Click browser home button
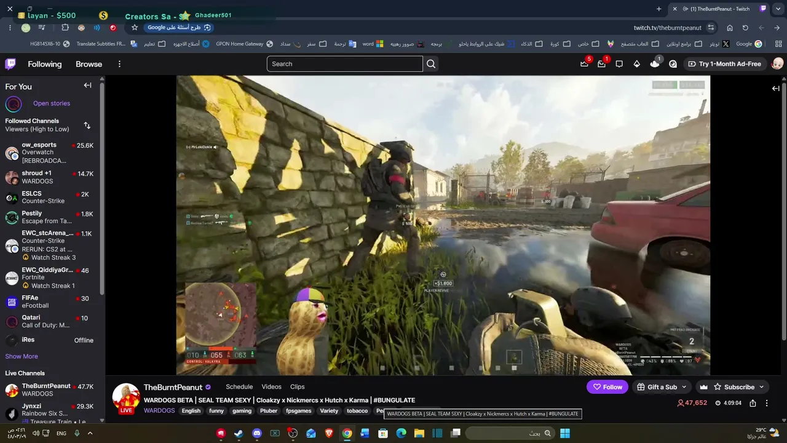Viewport: 787px width, 443px height. pyautogui.click(x=730, y=28)
